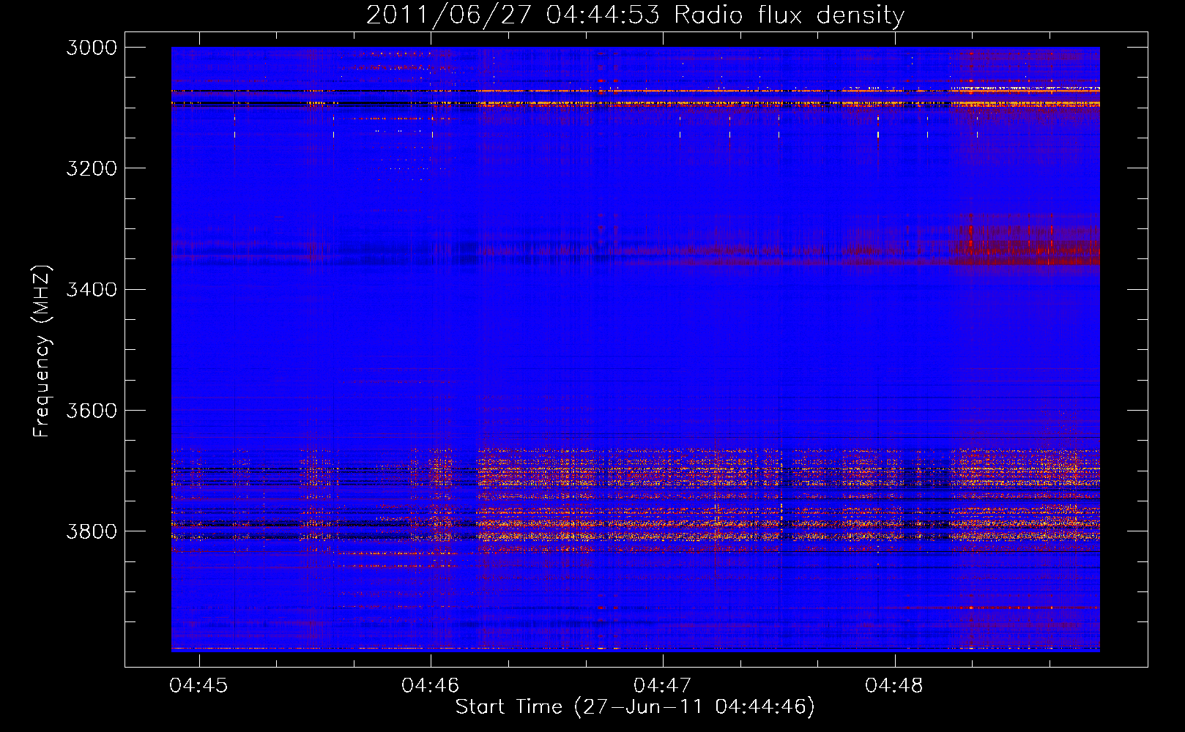
Task: Click the 04:46 time tick label
Action: point(431,686)
